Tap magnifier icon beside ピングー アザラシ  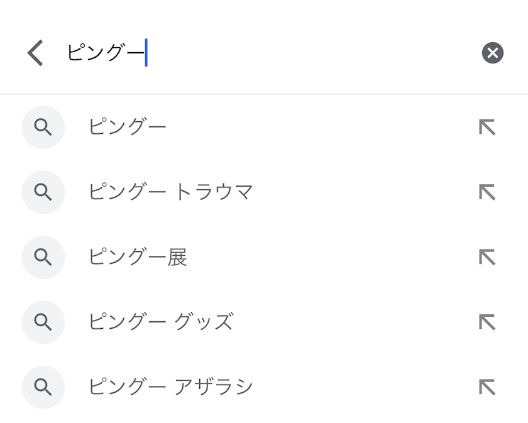click(x=43, y=387)
